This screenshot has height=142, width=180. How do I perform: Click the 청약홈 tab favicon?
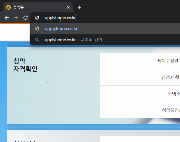pos(9,7)
